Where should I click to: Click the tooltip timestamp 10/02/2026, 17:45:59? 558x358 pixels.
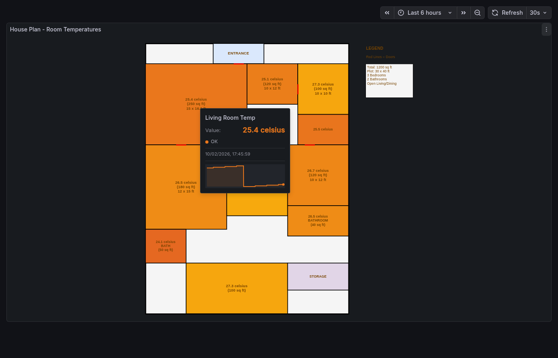click(228, 154)
